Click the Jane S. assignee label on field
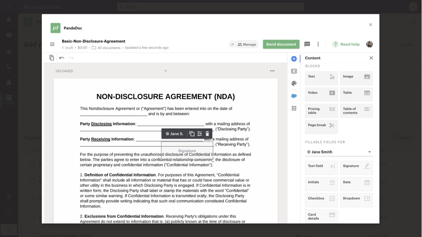Screen dimensions: 422x237 pyautogui.click(x=175, y=134)
